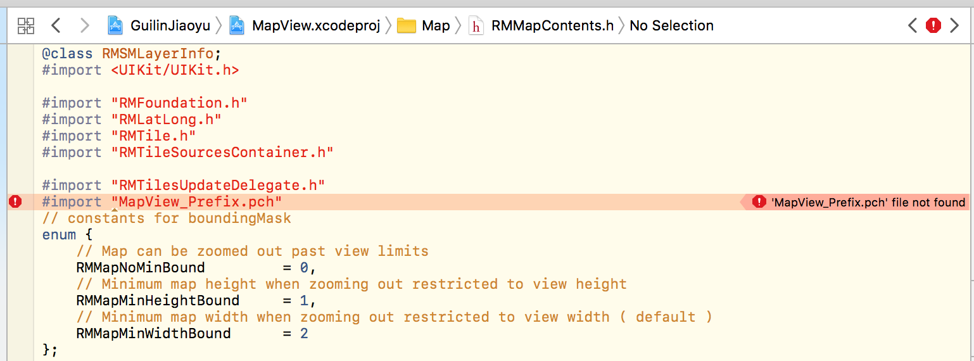Click the RMMapContents.h header file icon

[476, 26]
